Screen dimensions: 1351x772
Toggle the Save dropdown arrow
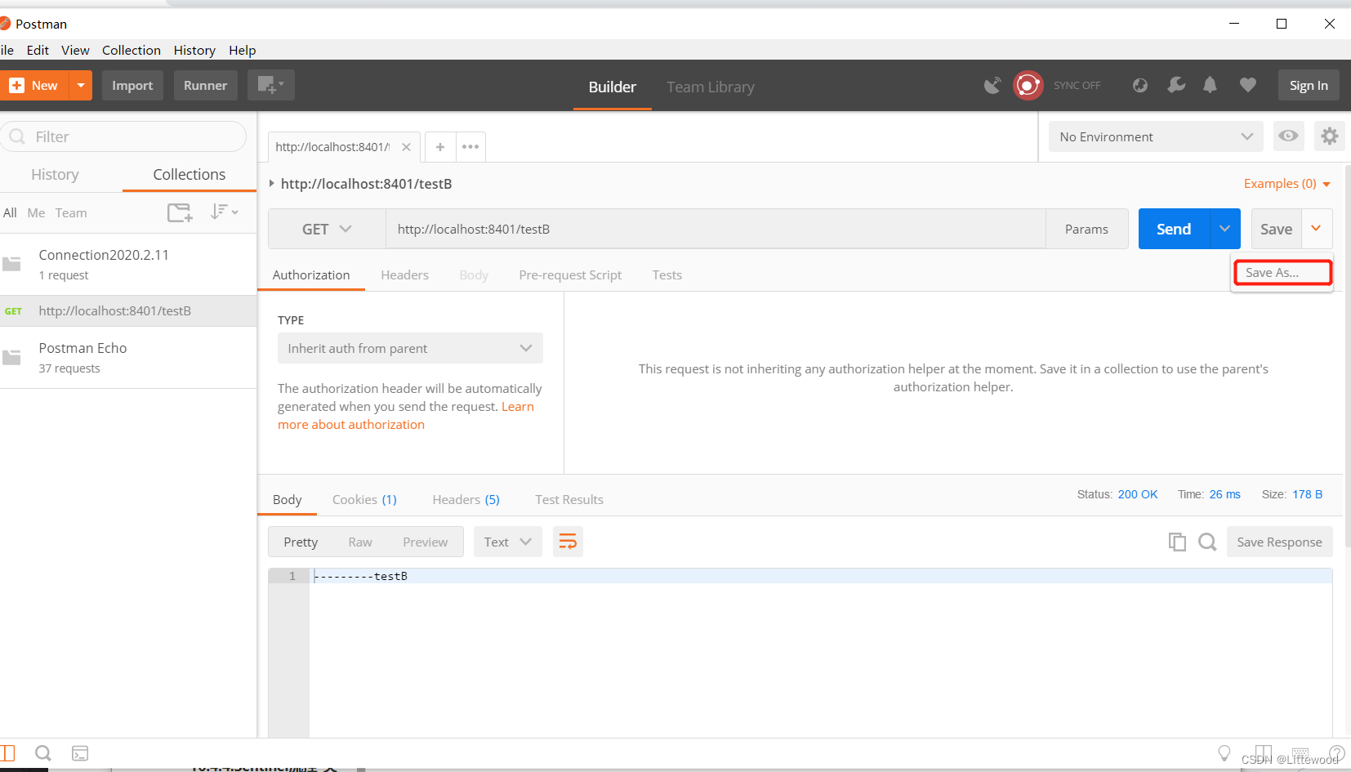[x=1317, y=229]
